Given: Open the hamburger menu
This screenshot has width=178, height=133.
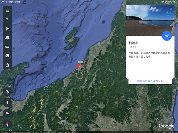Looking at the screenshot, I should (x=7, y=11).
